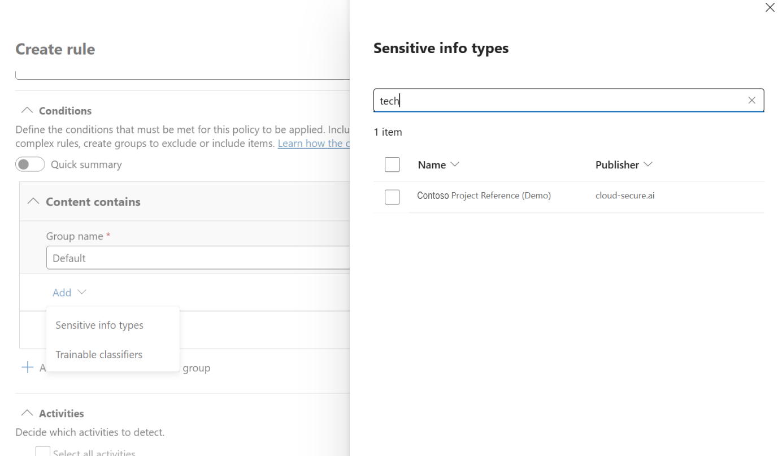Viewport: 782px width, 456px height.
Task: Clear the search box text
Action: [751, 100]
